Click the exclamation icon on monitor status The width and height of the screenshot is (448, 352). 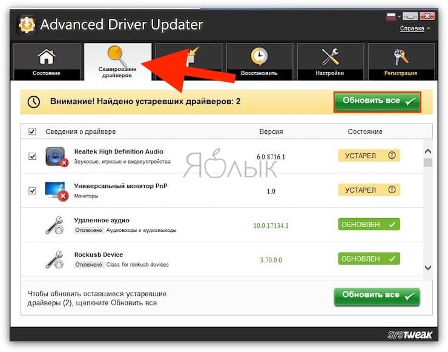392,190
